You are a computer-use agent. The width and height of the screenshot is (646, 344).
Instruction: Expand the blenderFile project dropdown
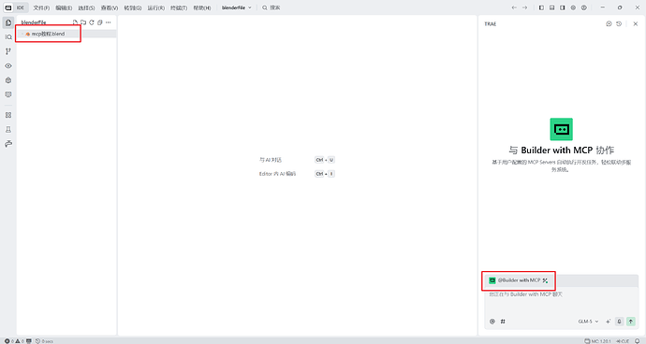(237, 7)
